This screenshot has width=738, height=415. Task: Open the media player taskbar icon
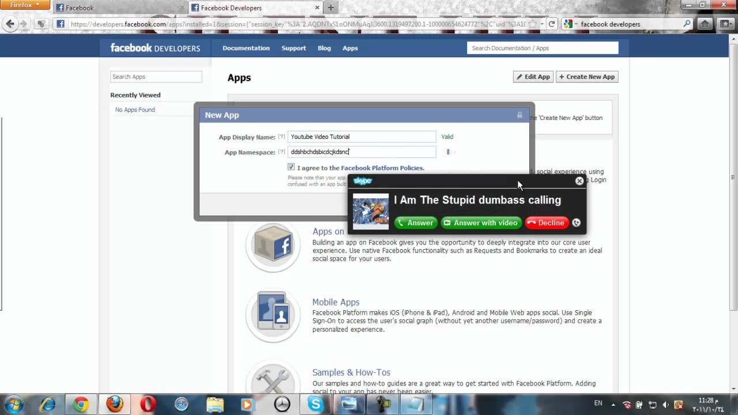coord(248,405)
